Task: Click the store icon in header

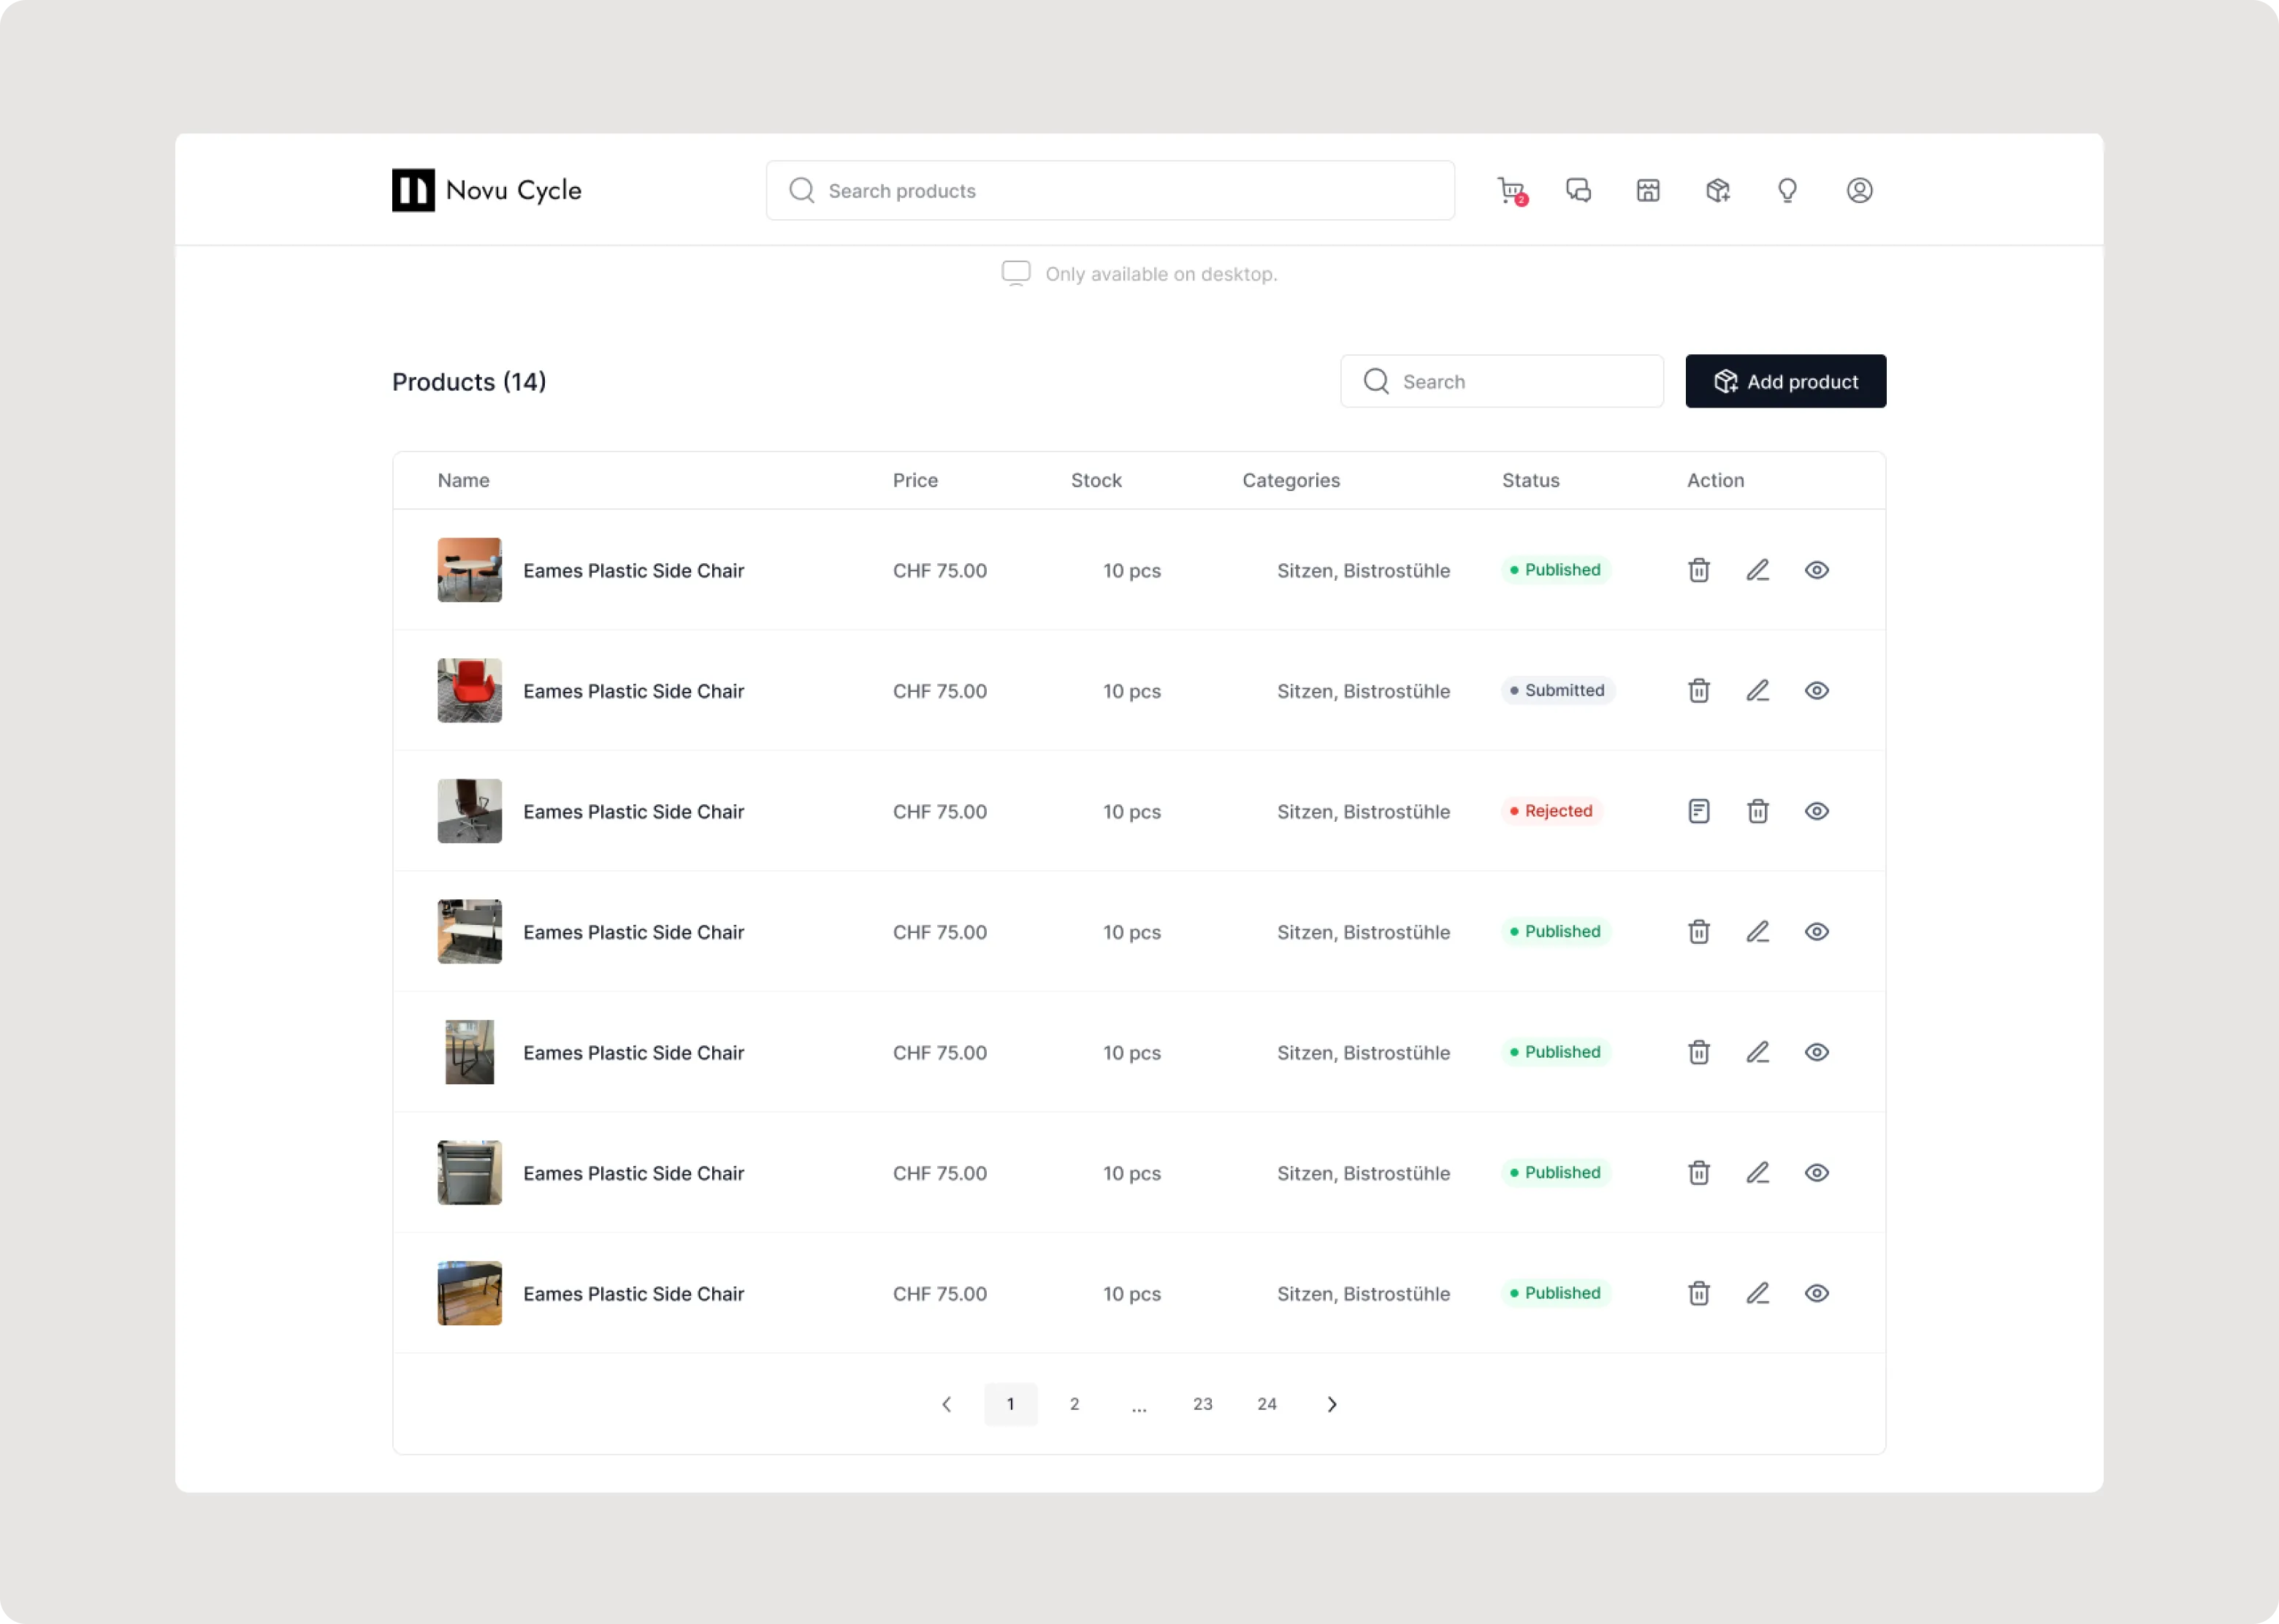Action: pyautogui.click(x=1649, y=190)
